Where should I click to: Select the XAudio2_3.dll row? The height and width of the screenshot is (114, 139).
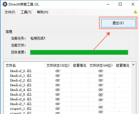tap(68, 85)
